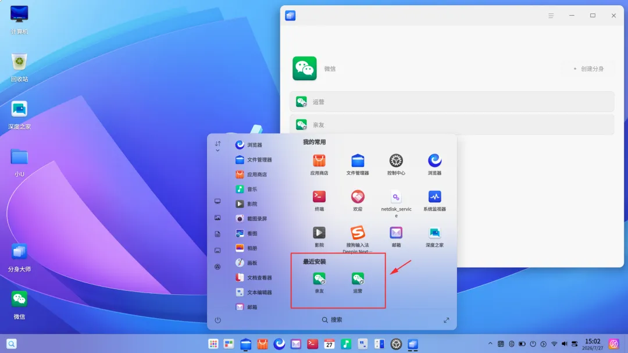628x353 pixels.
Task: Expand the hidden system tray arrow
Action: coord(490,344)
